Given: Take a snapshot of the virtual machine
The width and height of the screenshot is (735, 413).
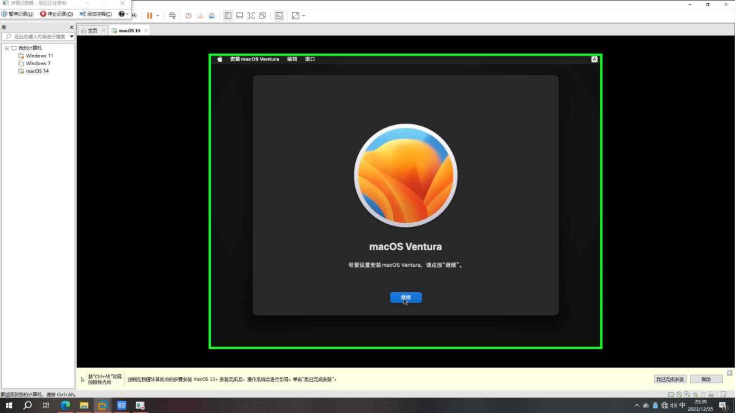Looking at the screenshot, I should 189,15.
